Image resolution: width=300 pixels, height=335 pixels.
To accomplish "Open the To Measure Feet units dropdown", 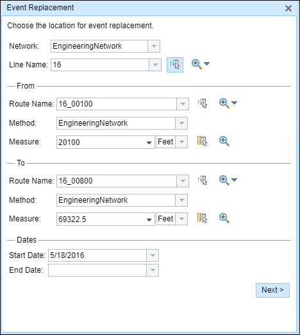I will click(181, 219).
